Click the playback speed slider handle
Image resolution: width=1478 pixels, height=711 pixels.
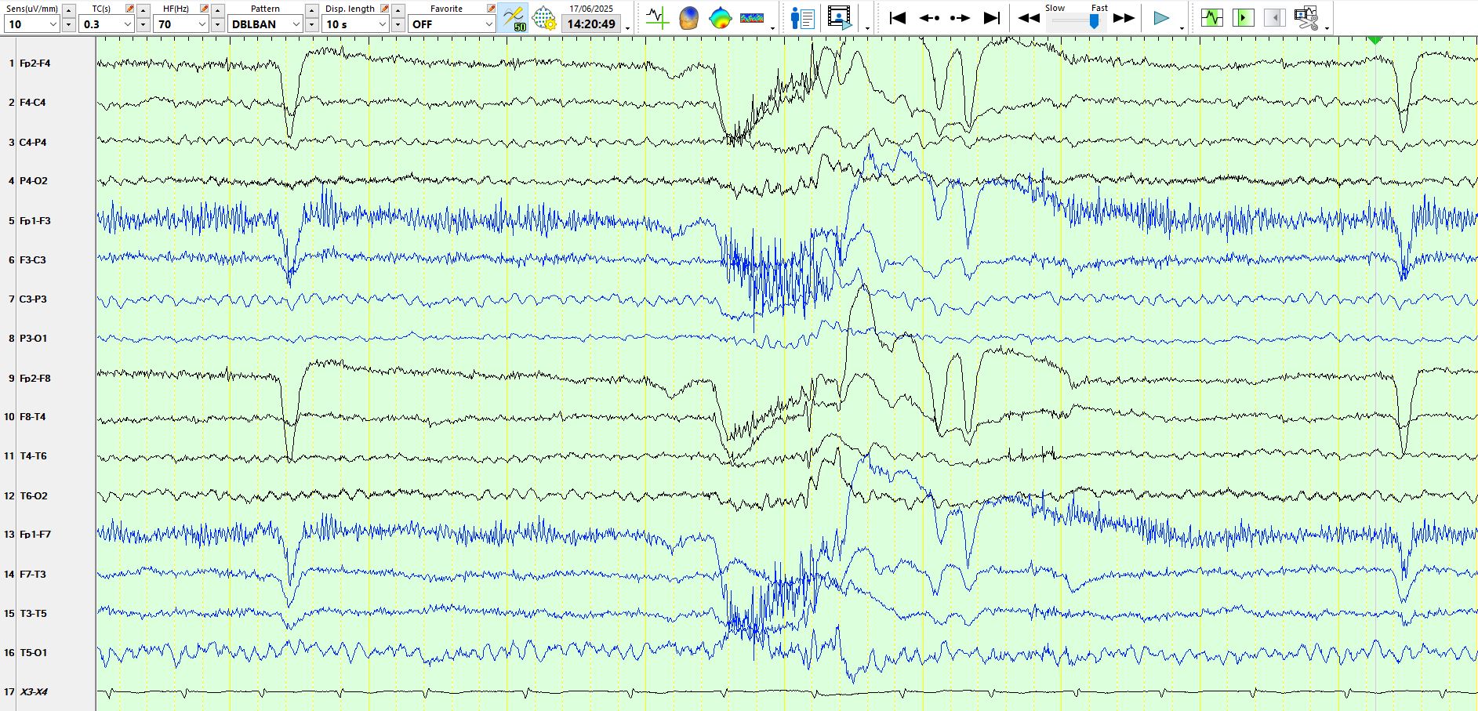point(1095,22)
